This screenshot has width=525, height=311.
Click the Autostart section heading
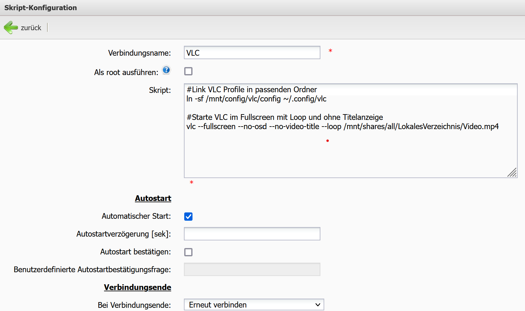[x=153, y=198]
